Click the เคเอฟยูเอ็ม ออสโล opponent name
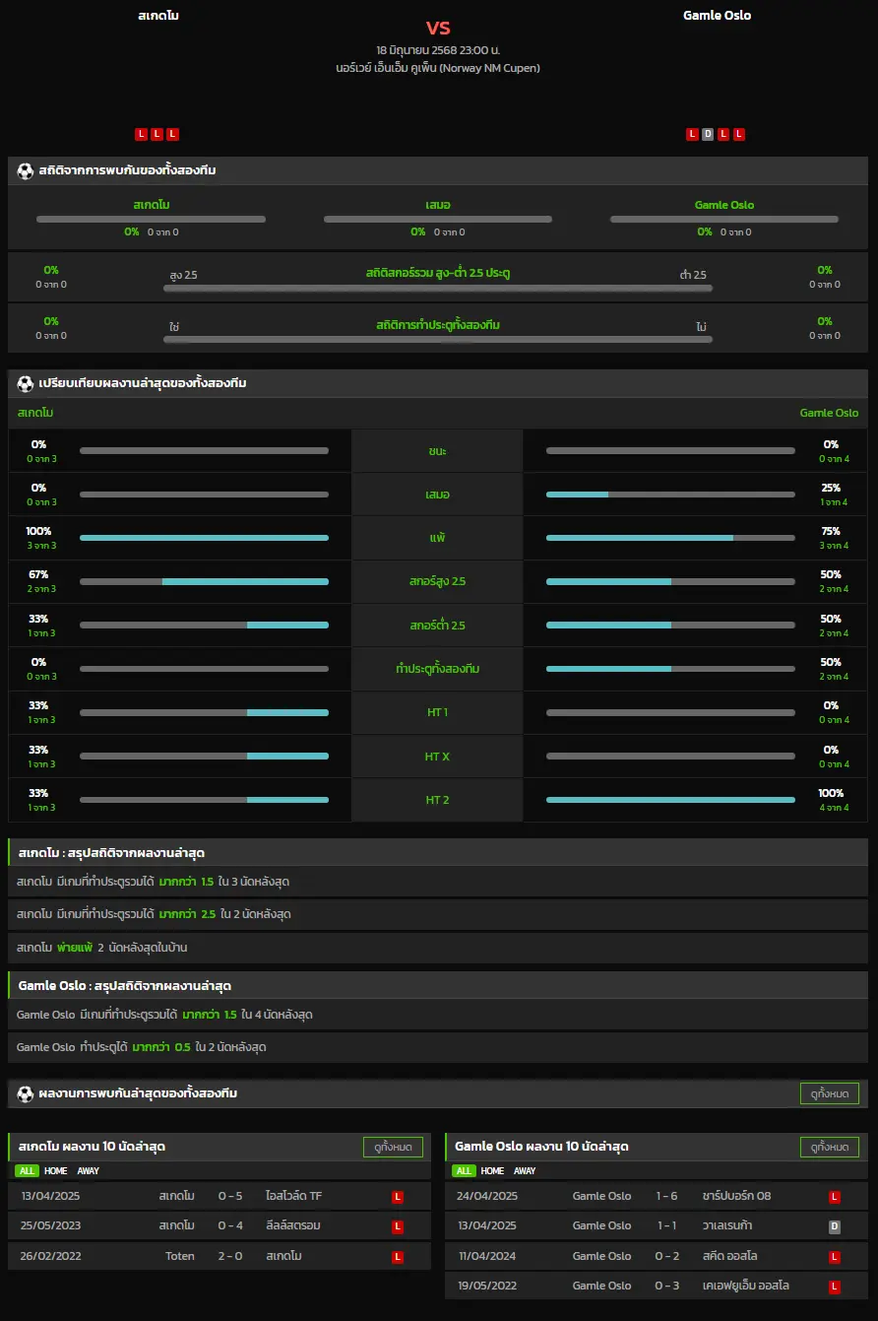Viewport: 878px width, 1321px height. point(746,1287)
